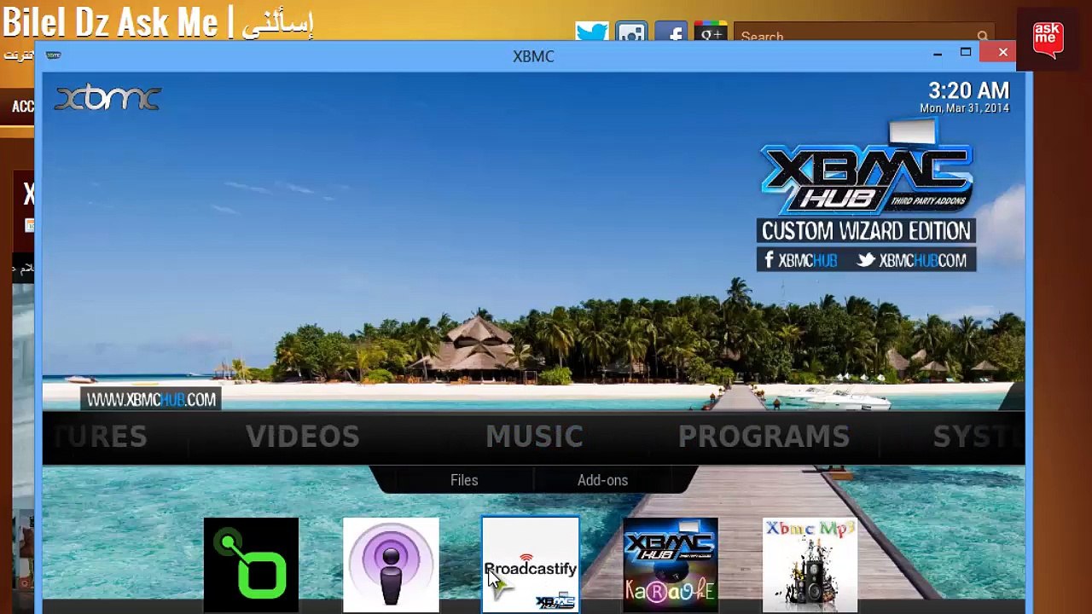Open the Files submenu under Music
The image size is (1092, 614).
464,480
